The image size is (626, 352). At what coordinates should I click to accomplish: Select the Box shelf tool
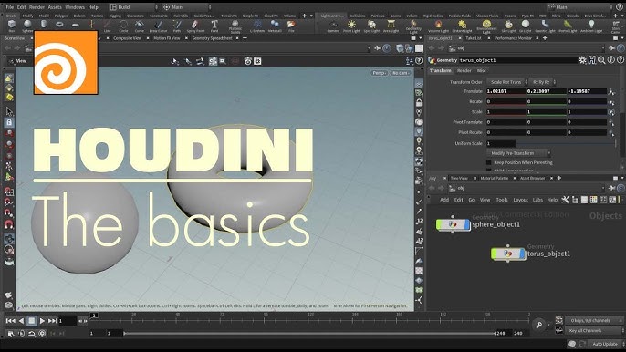pos(11,26)
